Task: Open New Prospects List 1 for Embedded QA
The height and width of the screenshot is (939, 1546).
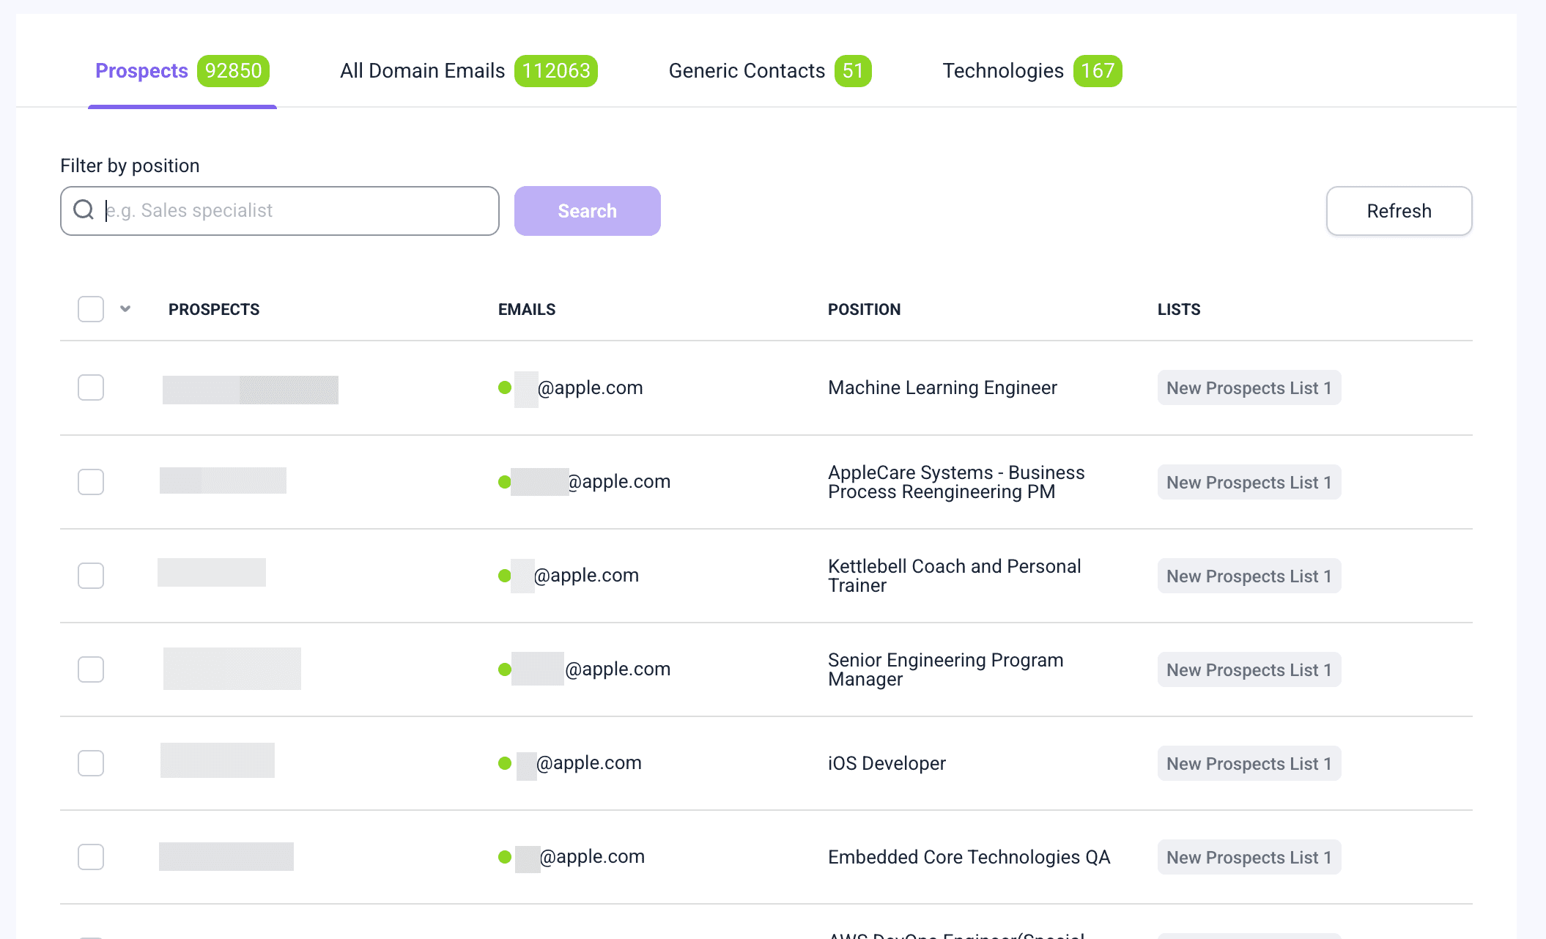Action: click(1249, 858)
